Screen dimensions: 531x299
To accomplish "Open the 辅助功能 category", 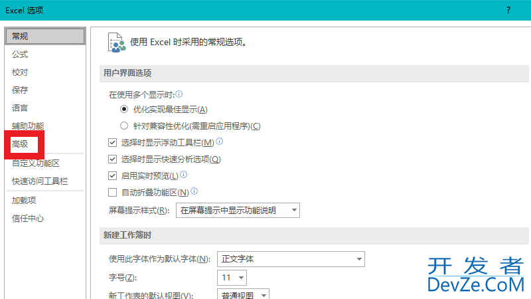I will click(28, 126).
